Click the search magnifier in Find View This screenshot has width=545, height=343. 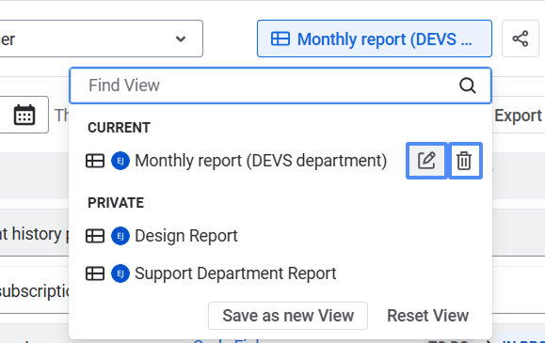click(x=468, y=86)
